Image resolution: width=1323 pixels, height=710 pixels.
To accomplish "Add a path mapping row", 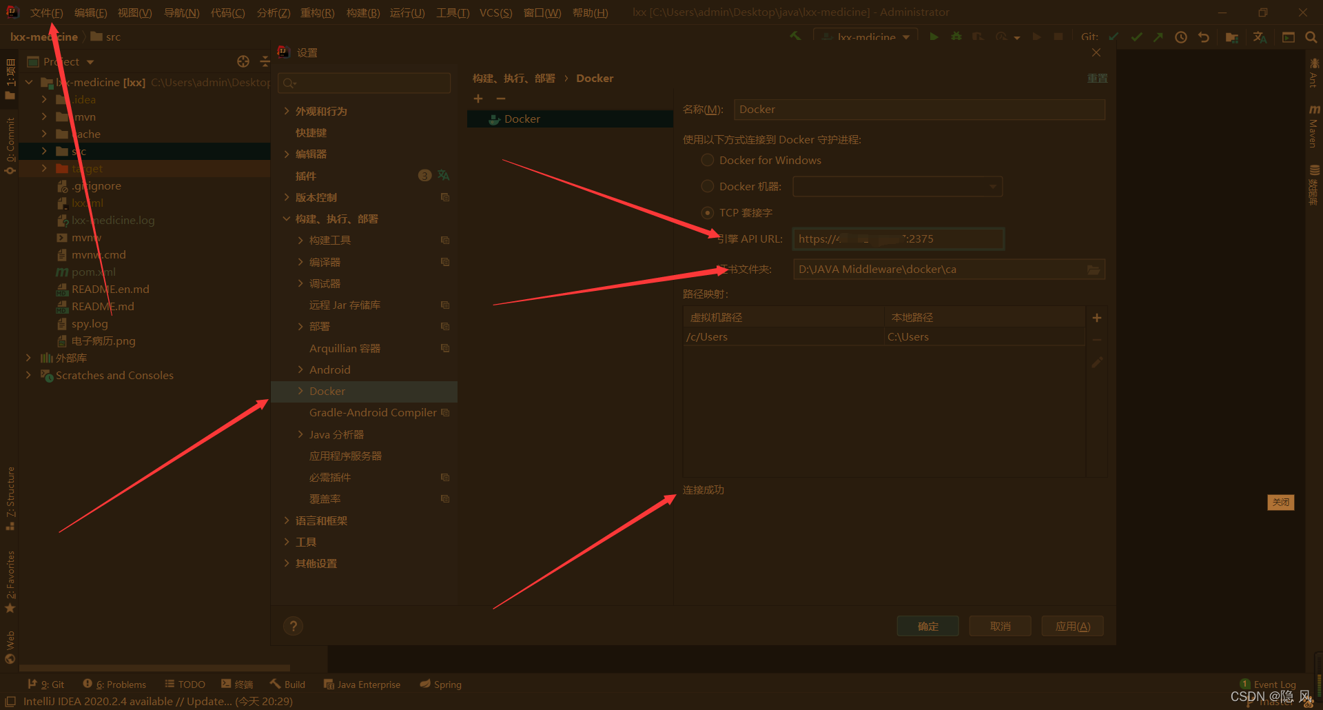I will [1097, 318].
